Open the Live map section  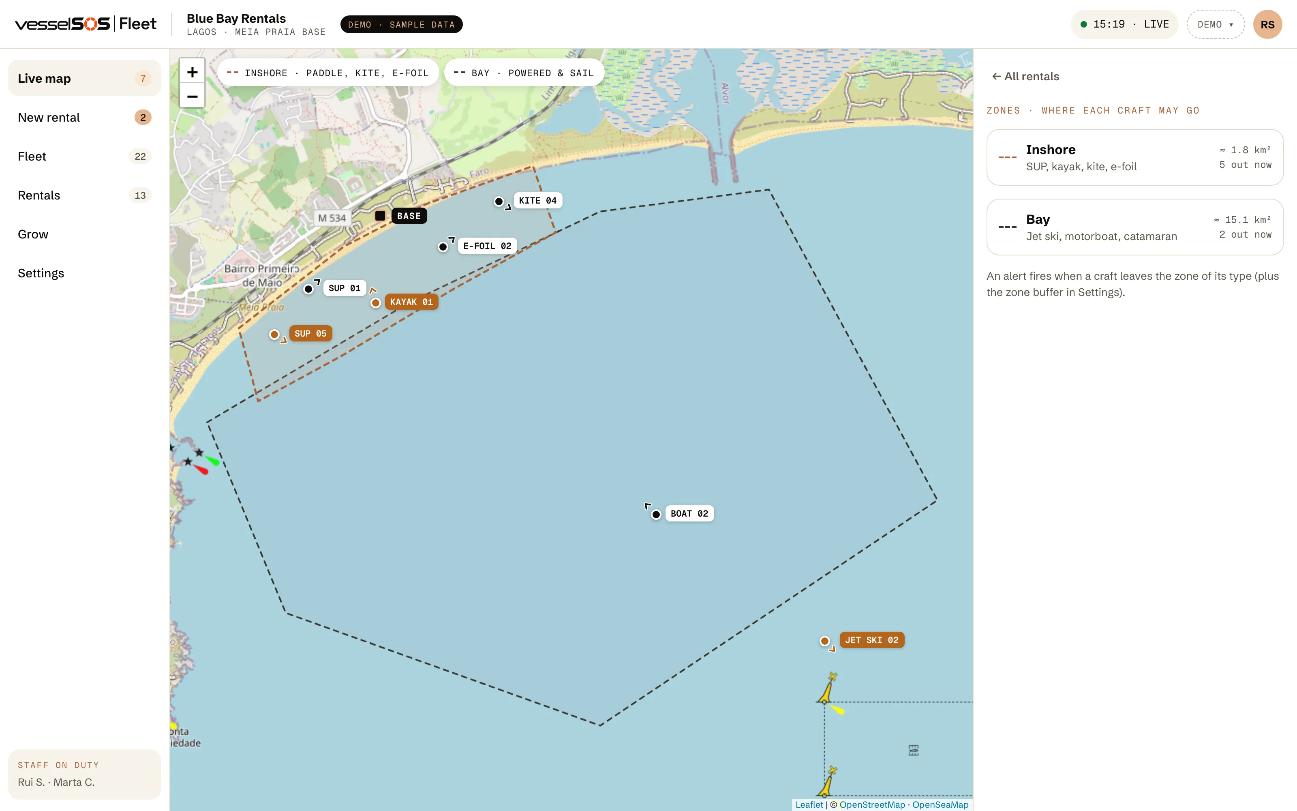pyautogui.click(x=85, y=78)
